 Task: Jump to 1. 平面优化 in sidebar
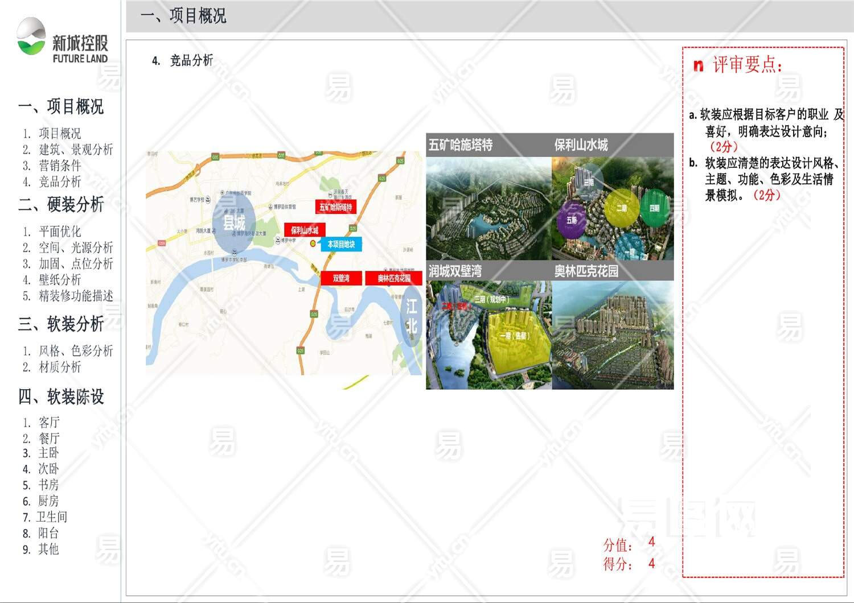click(x=52, y=232)
